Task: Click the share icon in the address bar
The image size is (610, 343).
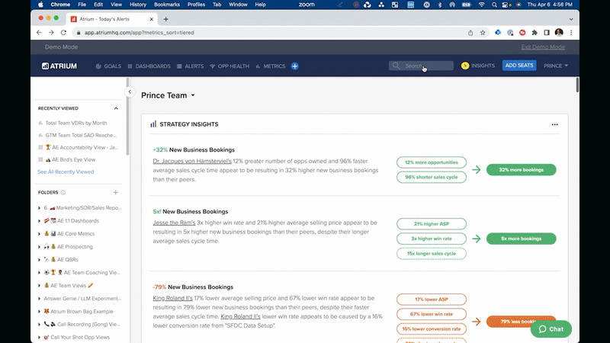Action: pyautogui.click(x=470, y=33)
